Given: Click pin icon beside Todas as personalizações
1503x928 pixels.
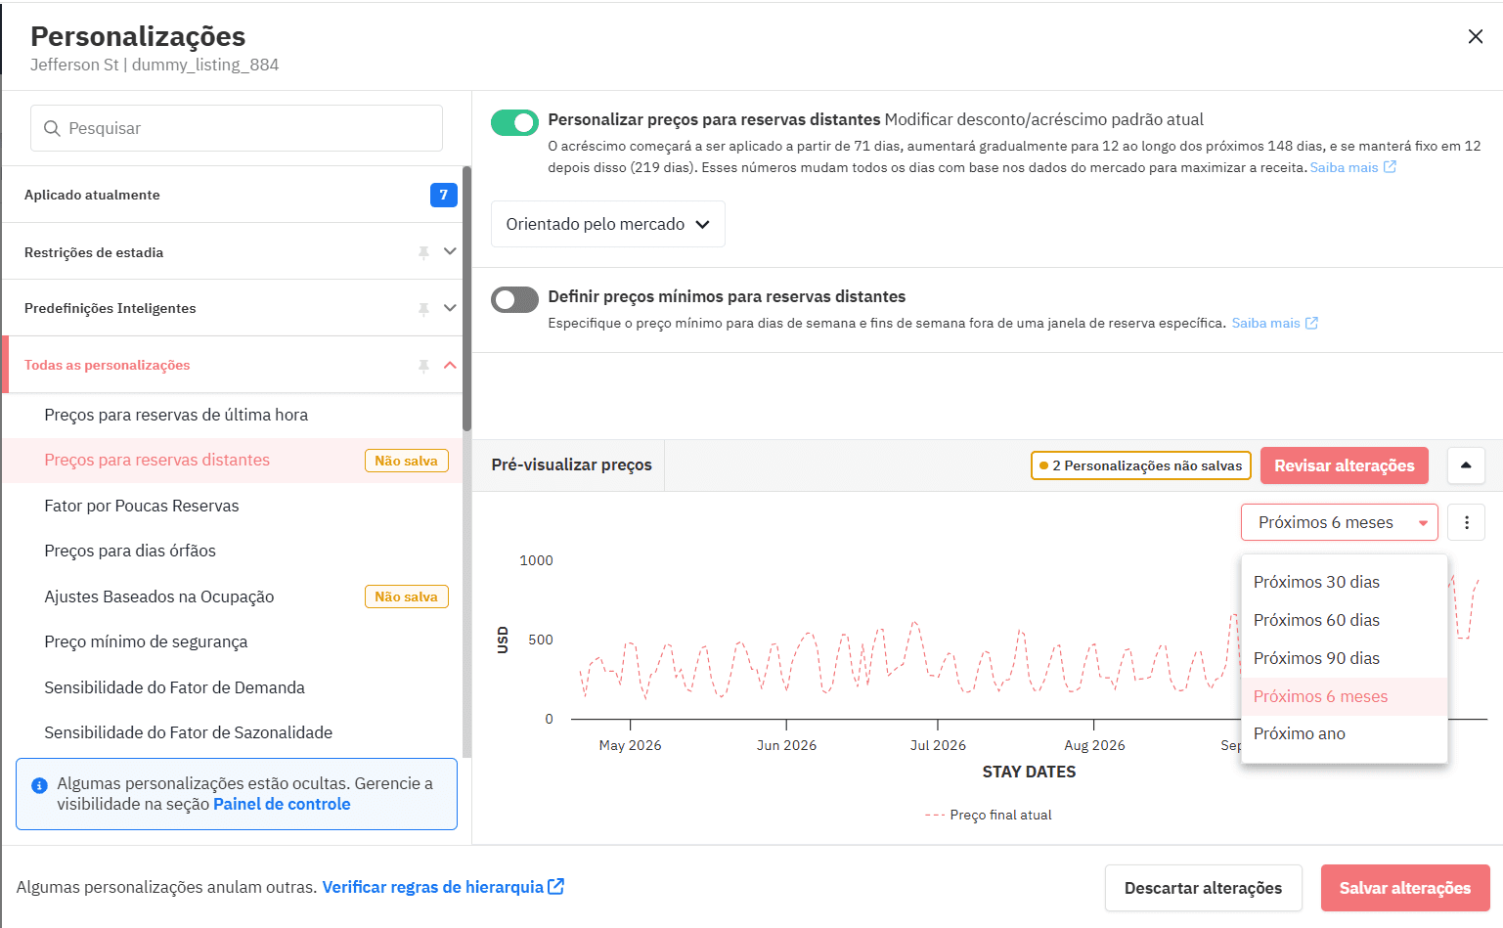Looking at the screenshot, I should click(423, 366).
